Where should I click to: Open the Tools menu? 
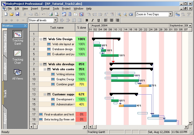56,9
